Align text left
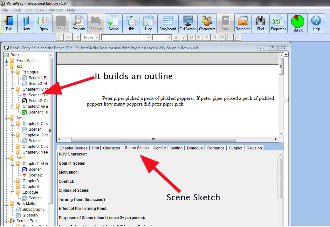 (x=199, y=38)
